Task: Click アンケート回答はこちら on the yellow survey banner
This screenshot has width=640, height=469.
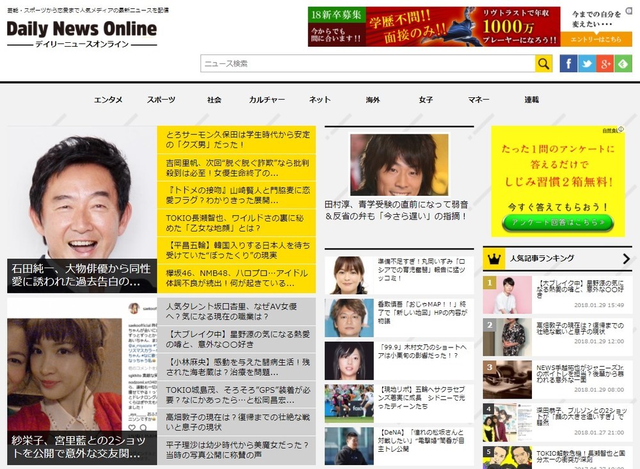Action: click(557, 222)
